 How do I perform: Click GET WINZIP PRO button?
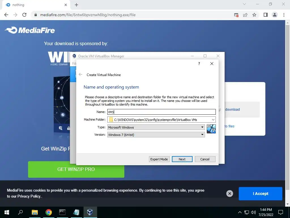(x=76, y=169)
